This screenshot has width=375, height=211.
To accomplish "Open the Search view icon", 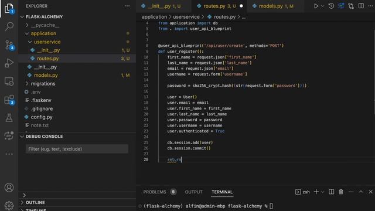I will coord(9,26).
